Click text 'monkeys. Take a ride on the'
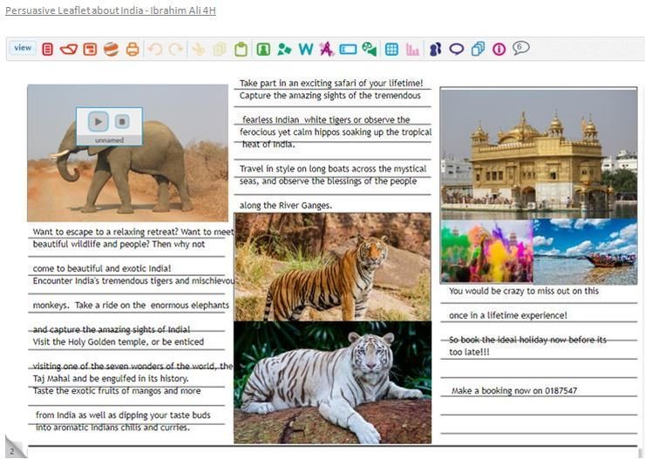The image size is (645, 459). coord(89,306)
